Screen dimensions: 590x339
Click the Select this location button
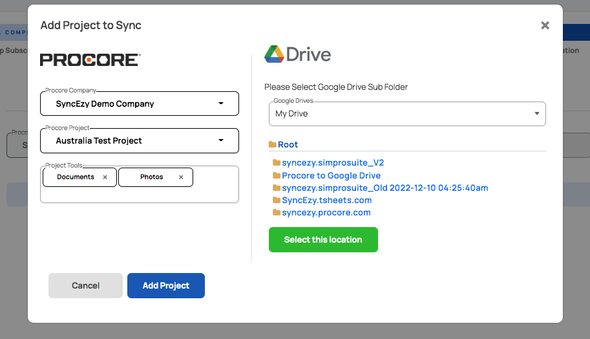tap(323, 239)
